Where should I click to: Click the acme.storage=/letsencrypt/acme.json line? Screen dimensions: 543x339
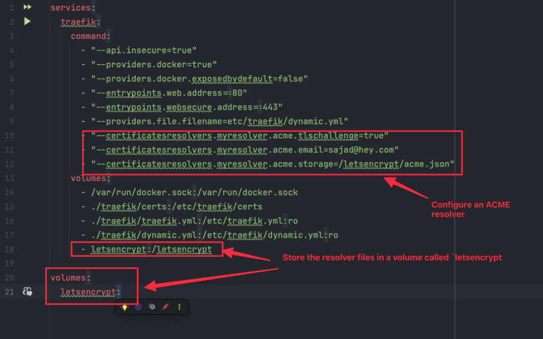(273, 164)
